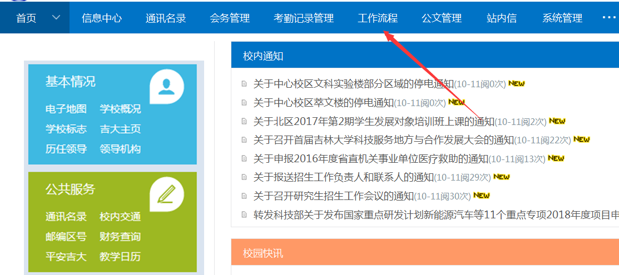Open the 工作流程 menu

point(377,18)
